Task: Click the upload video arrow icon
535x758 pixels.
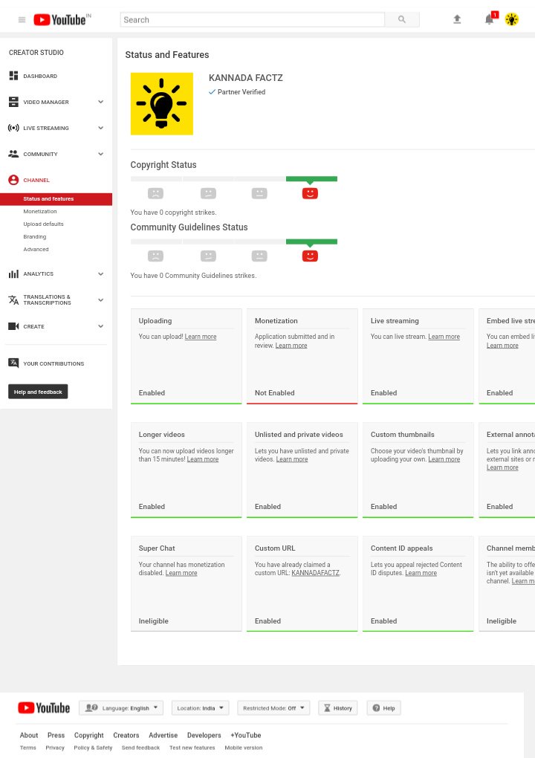Action: 457,19
